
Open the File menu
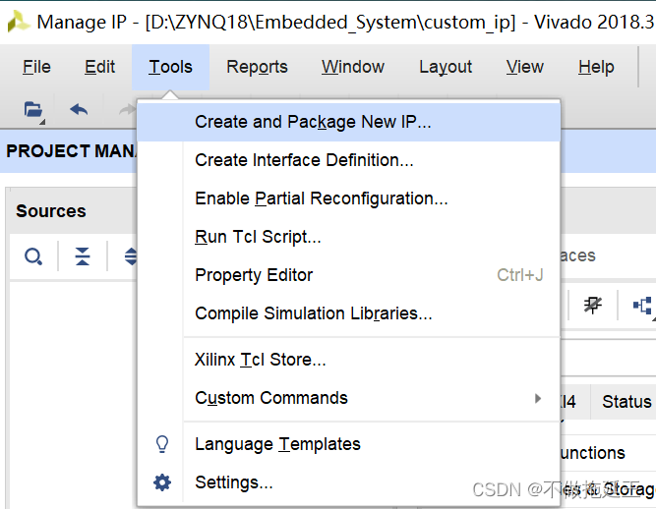[36, 67]
